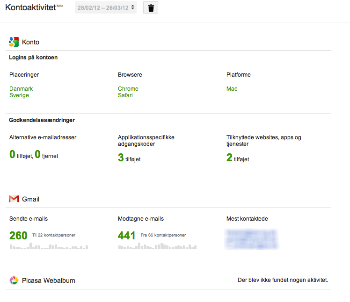
Task: Open the Sverige location link
Action: (19, 95)
